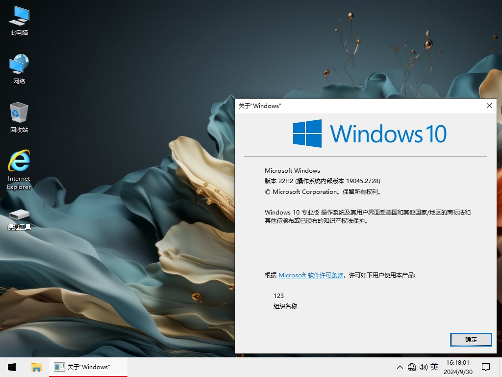Screen dimensions: 502x377
Task: Show hidden tray icons chevron
Action: click(400, 367)
